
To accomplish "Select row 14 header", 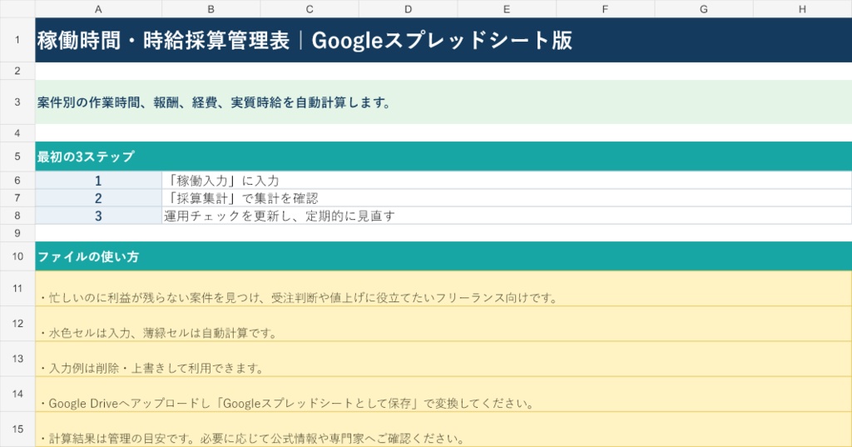I will 17,394.
